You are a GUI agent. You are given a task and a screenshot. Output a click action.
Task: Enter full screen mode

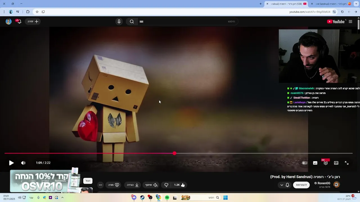coord(347,163)
